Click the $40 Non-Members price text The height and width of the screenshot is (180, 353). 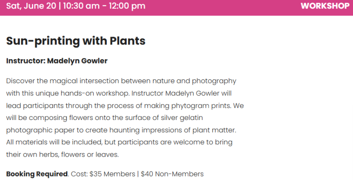172,174
